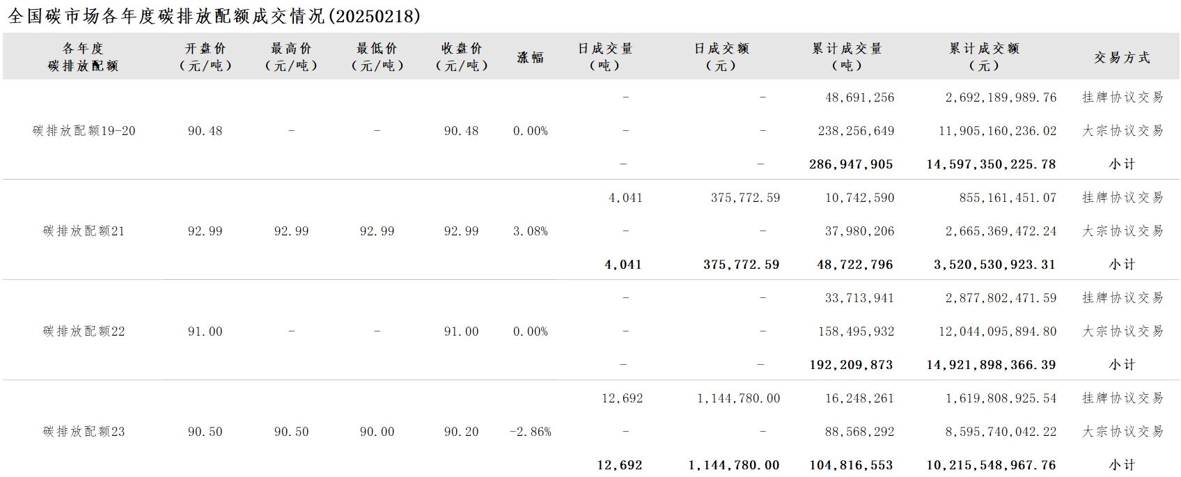1181x477 pixels.
Task: Click daily turnover 1,144,780.00 in the listed-trading (挂牌协议交易) row
Action: pos(739,398)
